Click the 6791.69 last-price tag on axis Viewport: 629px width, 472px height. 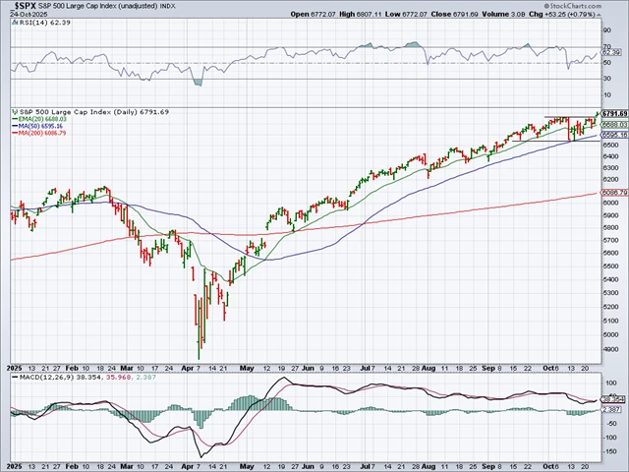(x=614, y=114)
